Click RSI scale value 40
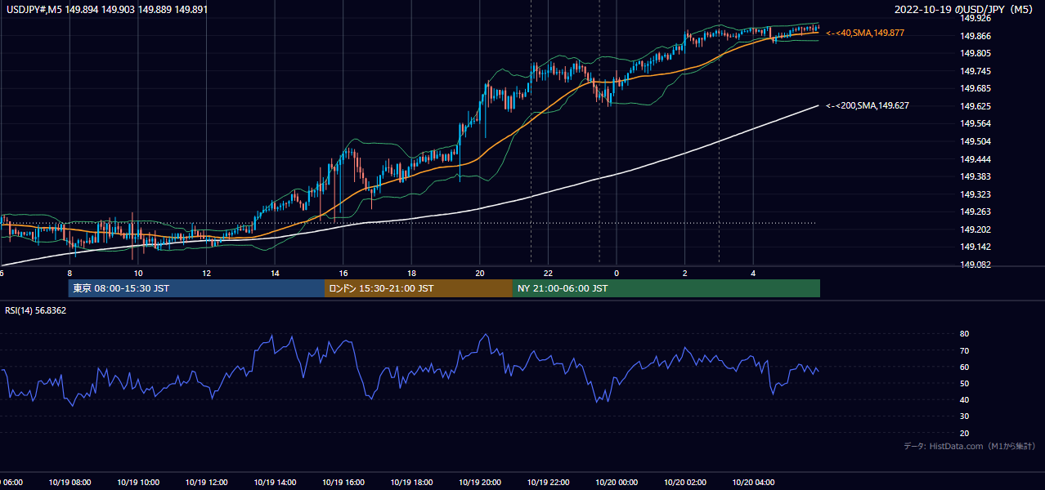1045x490 pixels. coord(964,399)
